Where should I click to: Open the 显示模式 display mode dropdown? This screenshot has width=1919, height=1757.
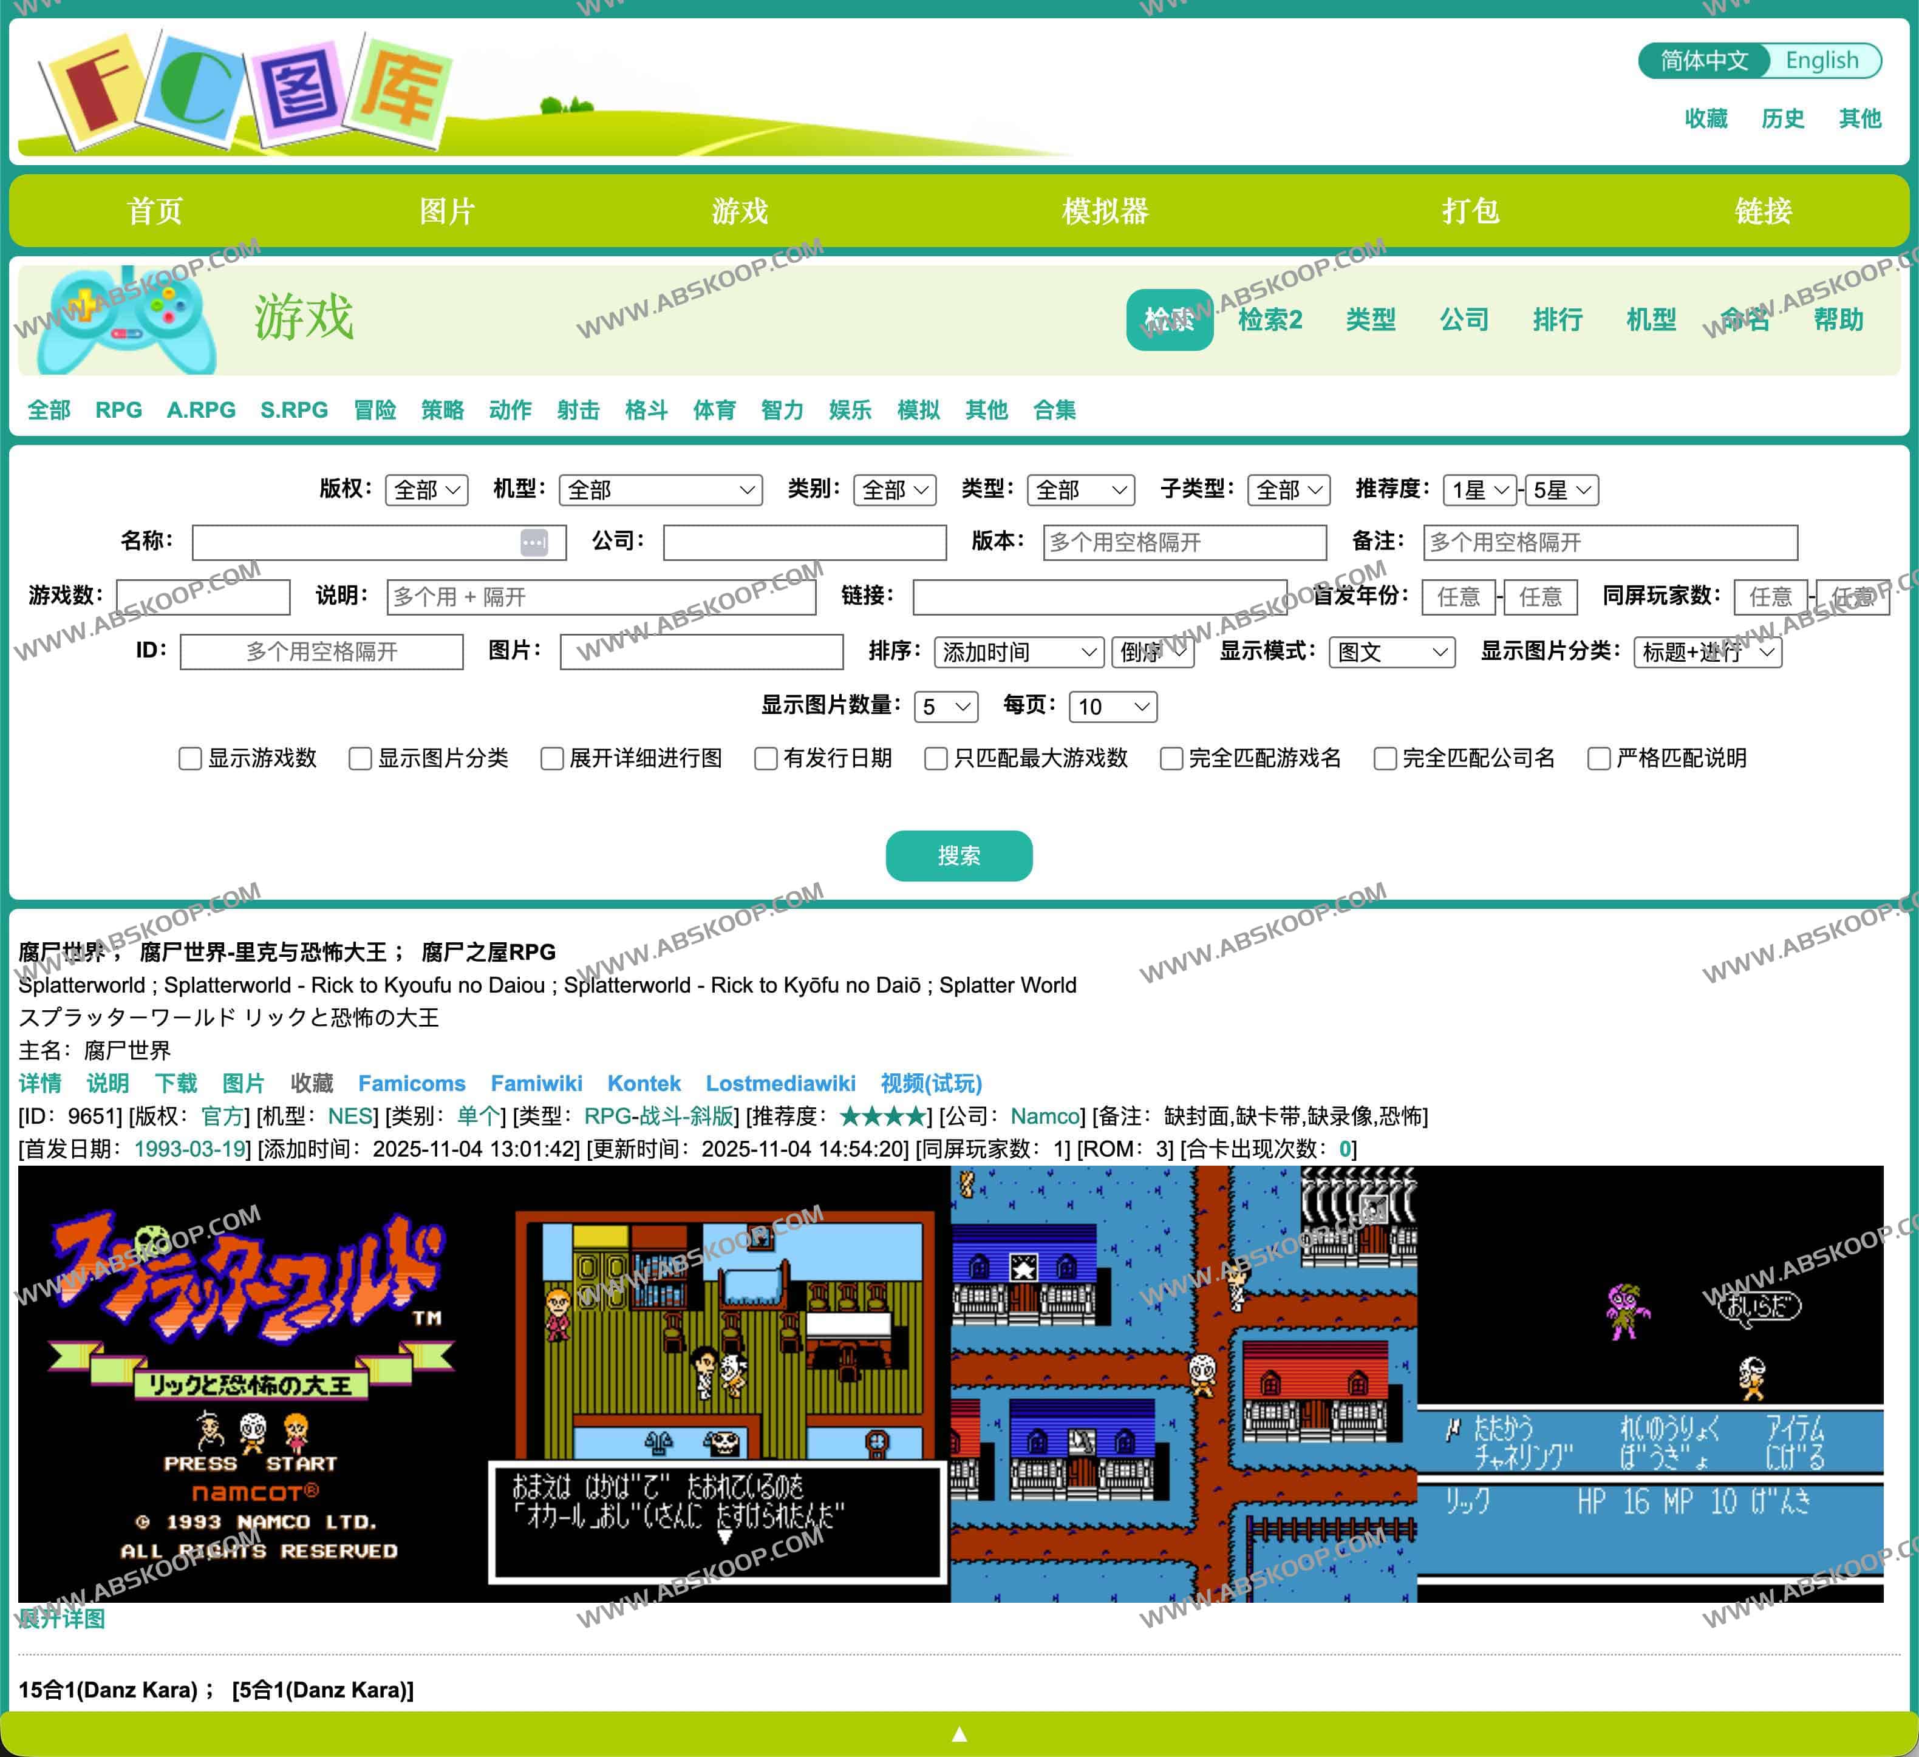click(1391, 653)
